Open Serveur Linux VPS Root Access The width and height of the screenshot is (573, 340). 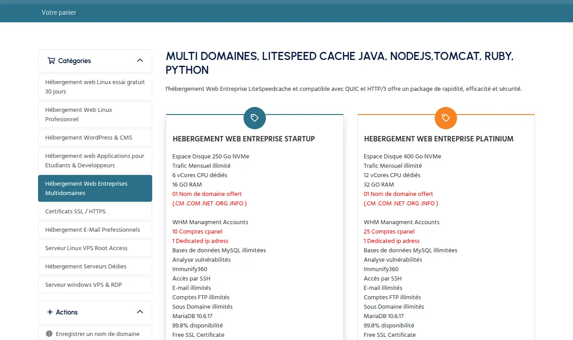(x=95, y=248)
